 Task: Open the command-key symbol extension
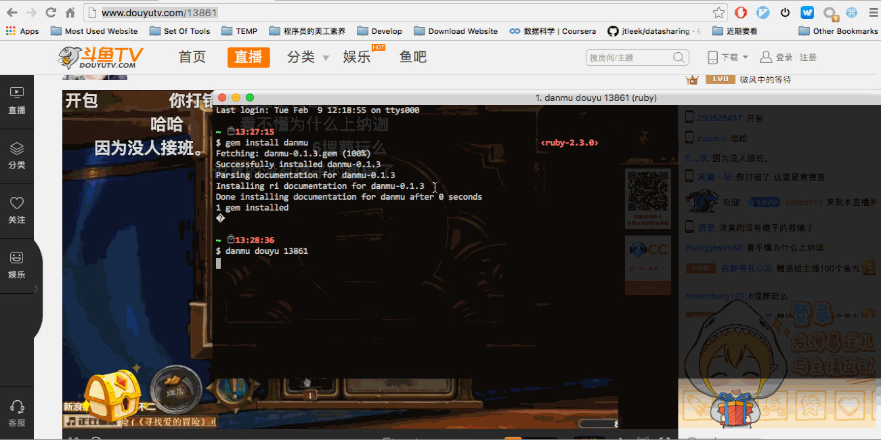coord(852,12)
